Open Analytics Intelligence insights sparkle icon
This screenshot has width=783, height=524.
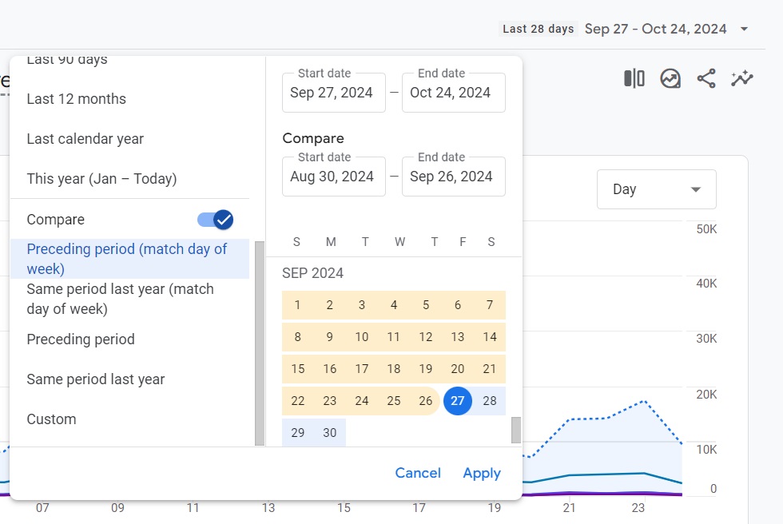(x=741, y=77)
